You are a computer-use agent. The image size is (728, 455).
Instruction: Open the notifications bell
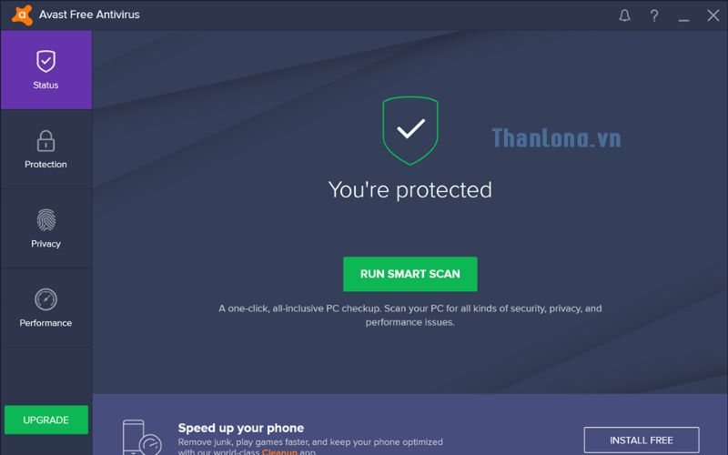pyautogui.click(x=624, y=15)
